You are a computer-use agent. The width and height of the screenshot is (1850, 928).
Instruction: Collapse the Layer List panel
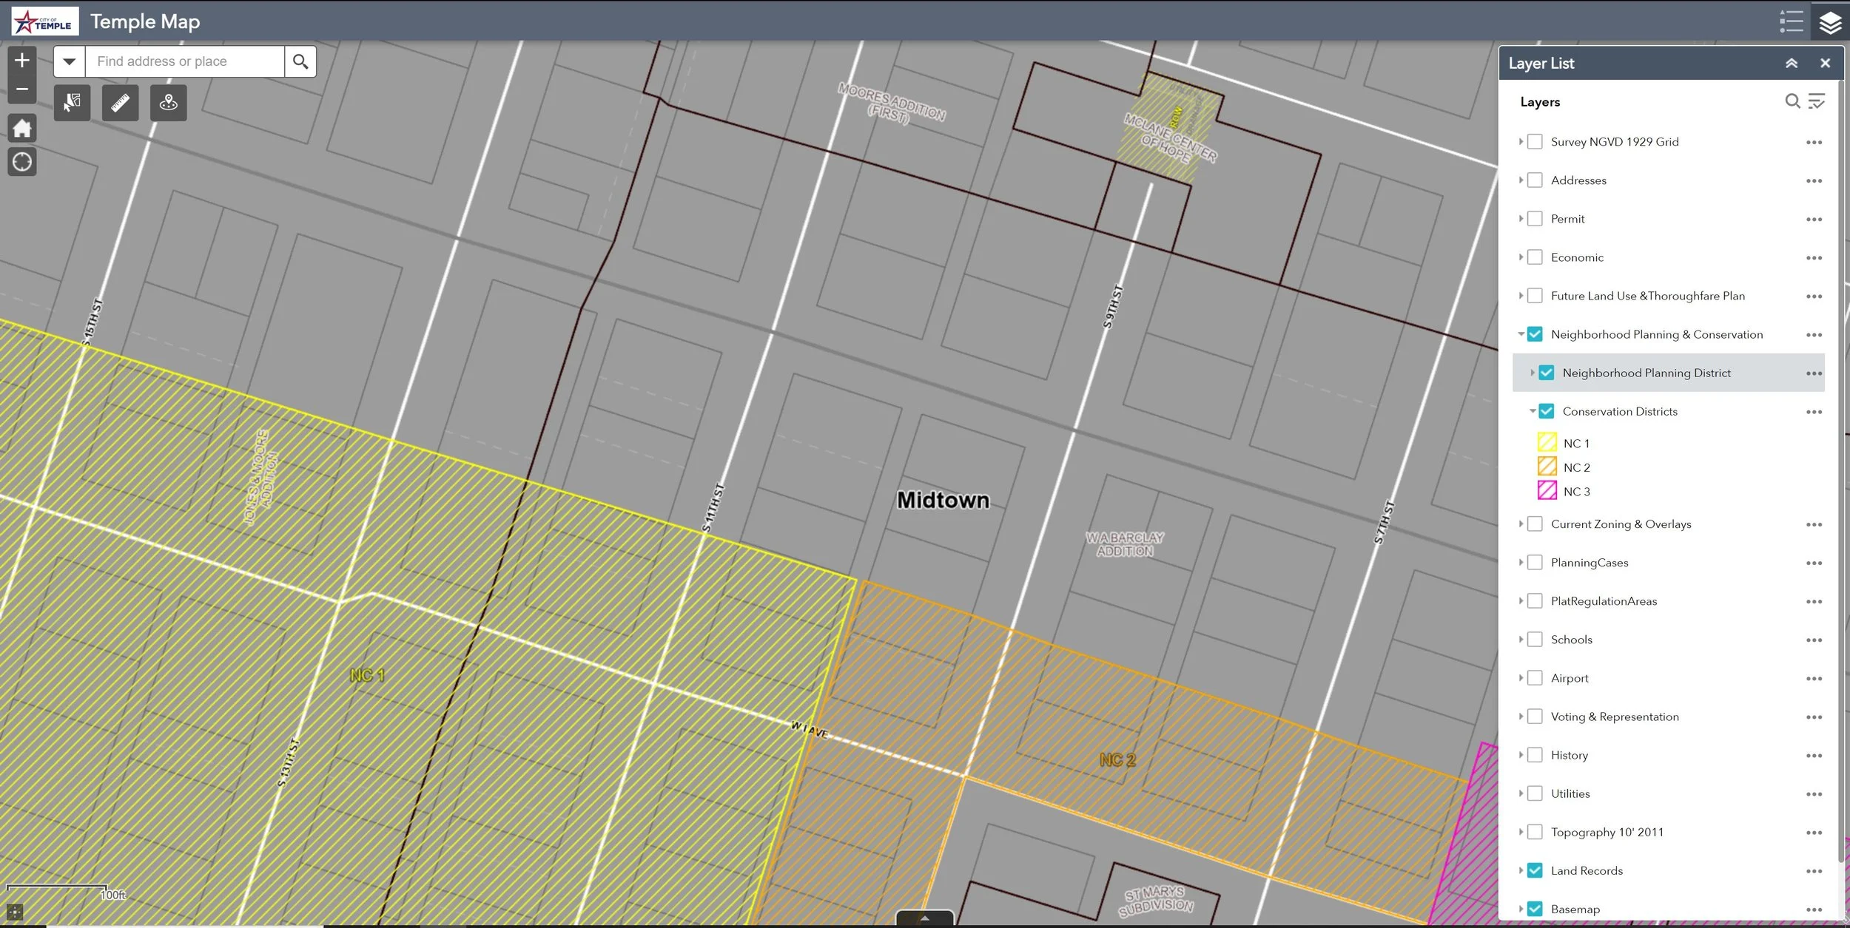click(1792, 63)
